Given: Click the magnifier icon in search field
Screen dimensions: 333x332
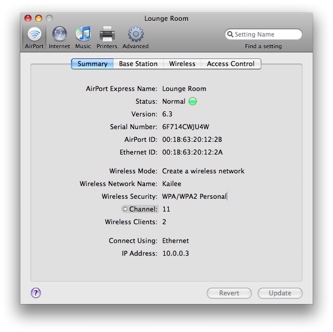Looking at the screenshot, I should pyautogui.click(x=230, y=34).
